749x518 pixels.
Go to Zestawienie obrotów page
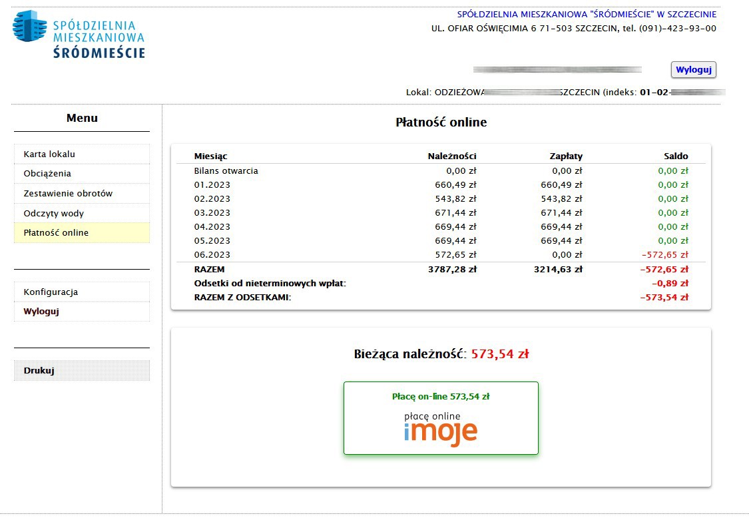click(x=68, y=194)
